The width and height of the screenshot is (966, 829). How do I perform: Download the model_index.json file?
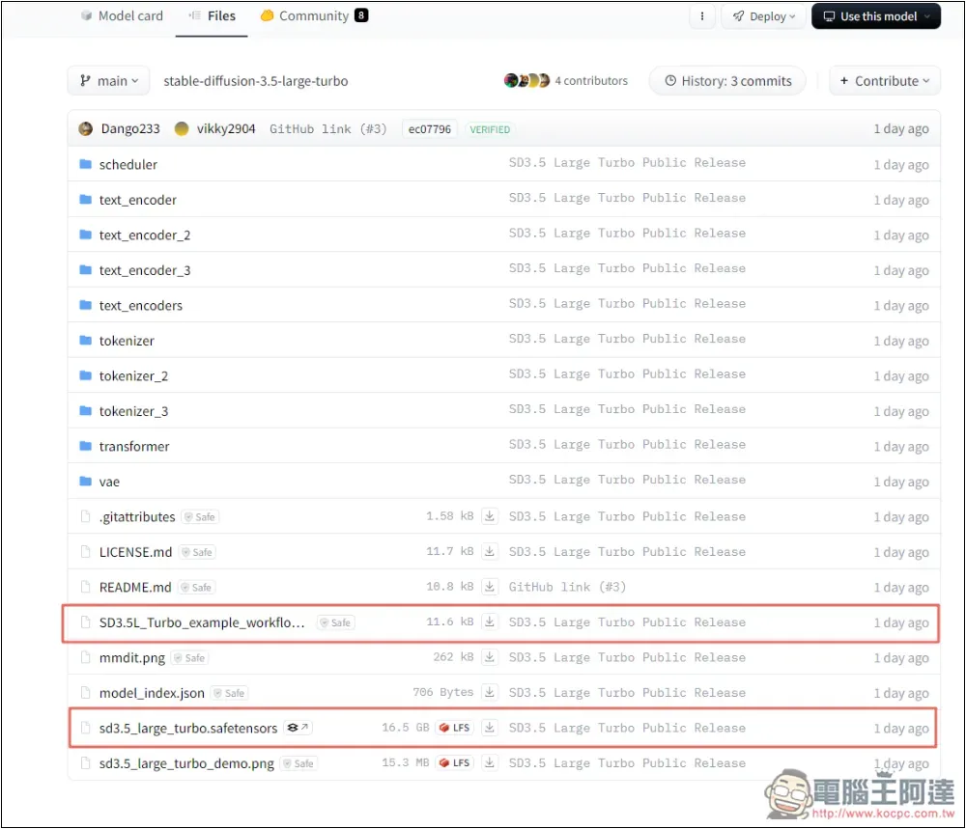tap(489, 692)
